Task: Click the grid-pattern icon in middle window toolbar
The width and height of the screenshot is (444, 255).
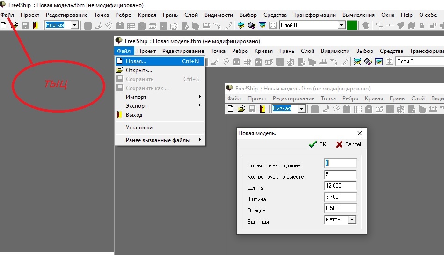Action: 247,61
